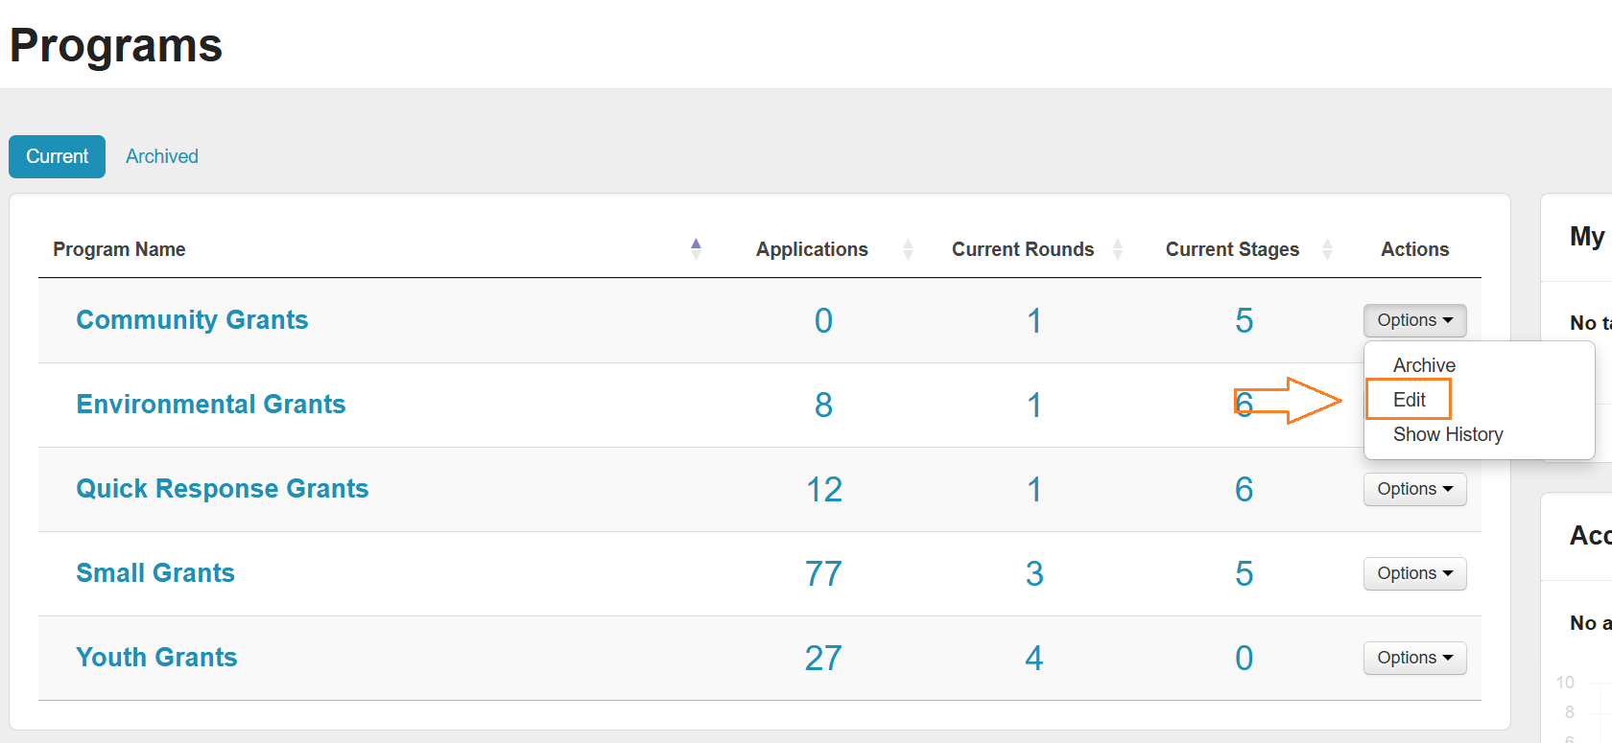Expand Options for Youth Grants row
The width and height of the screenshot is (1612, 743).
[1414, 658]
